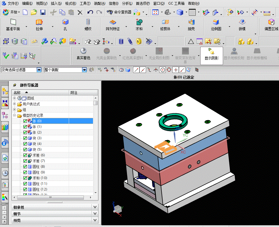Save the part with the floppy disk icon
This screenshot has height=227, width=279.
43,12
